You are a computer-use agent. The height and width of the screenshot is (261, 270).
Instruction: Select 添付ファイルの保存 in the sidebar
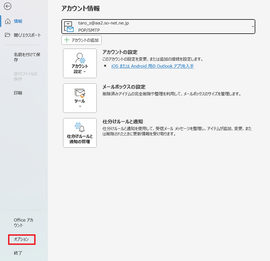click(26, 76)
